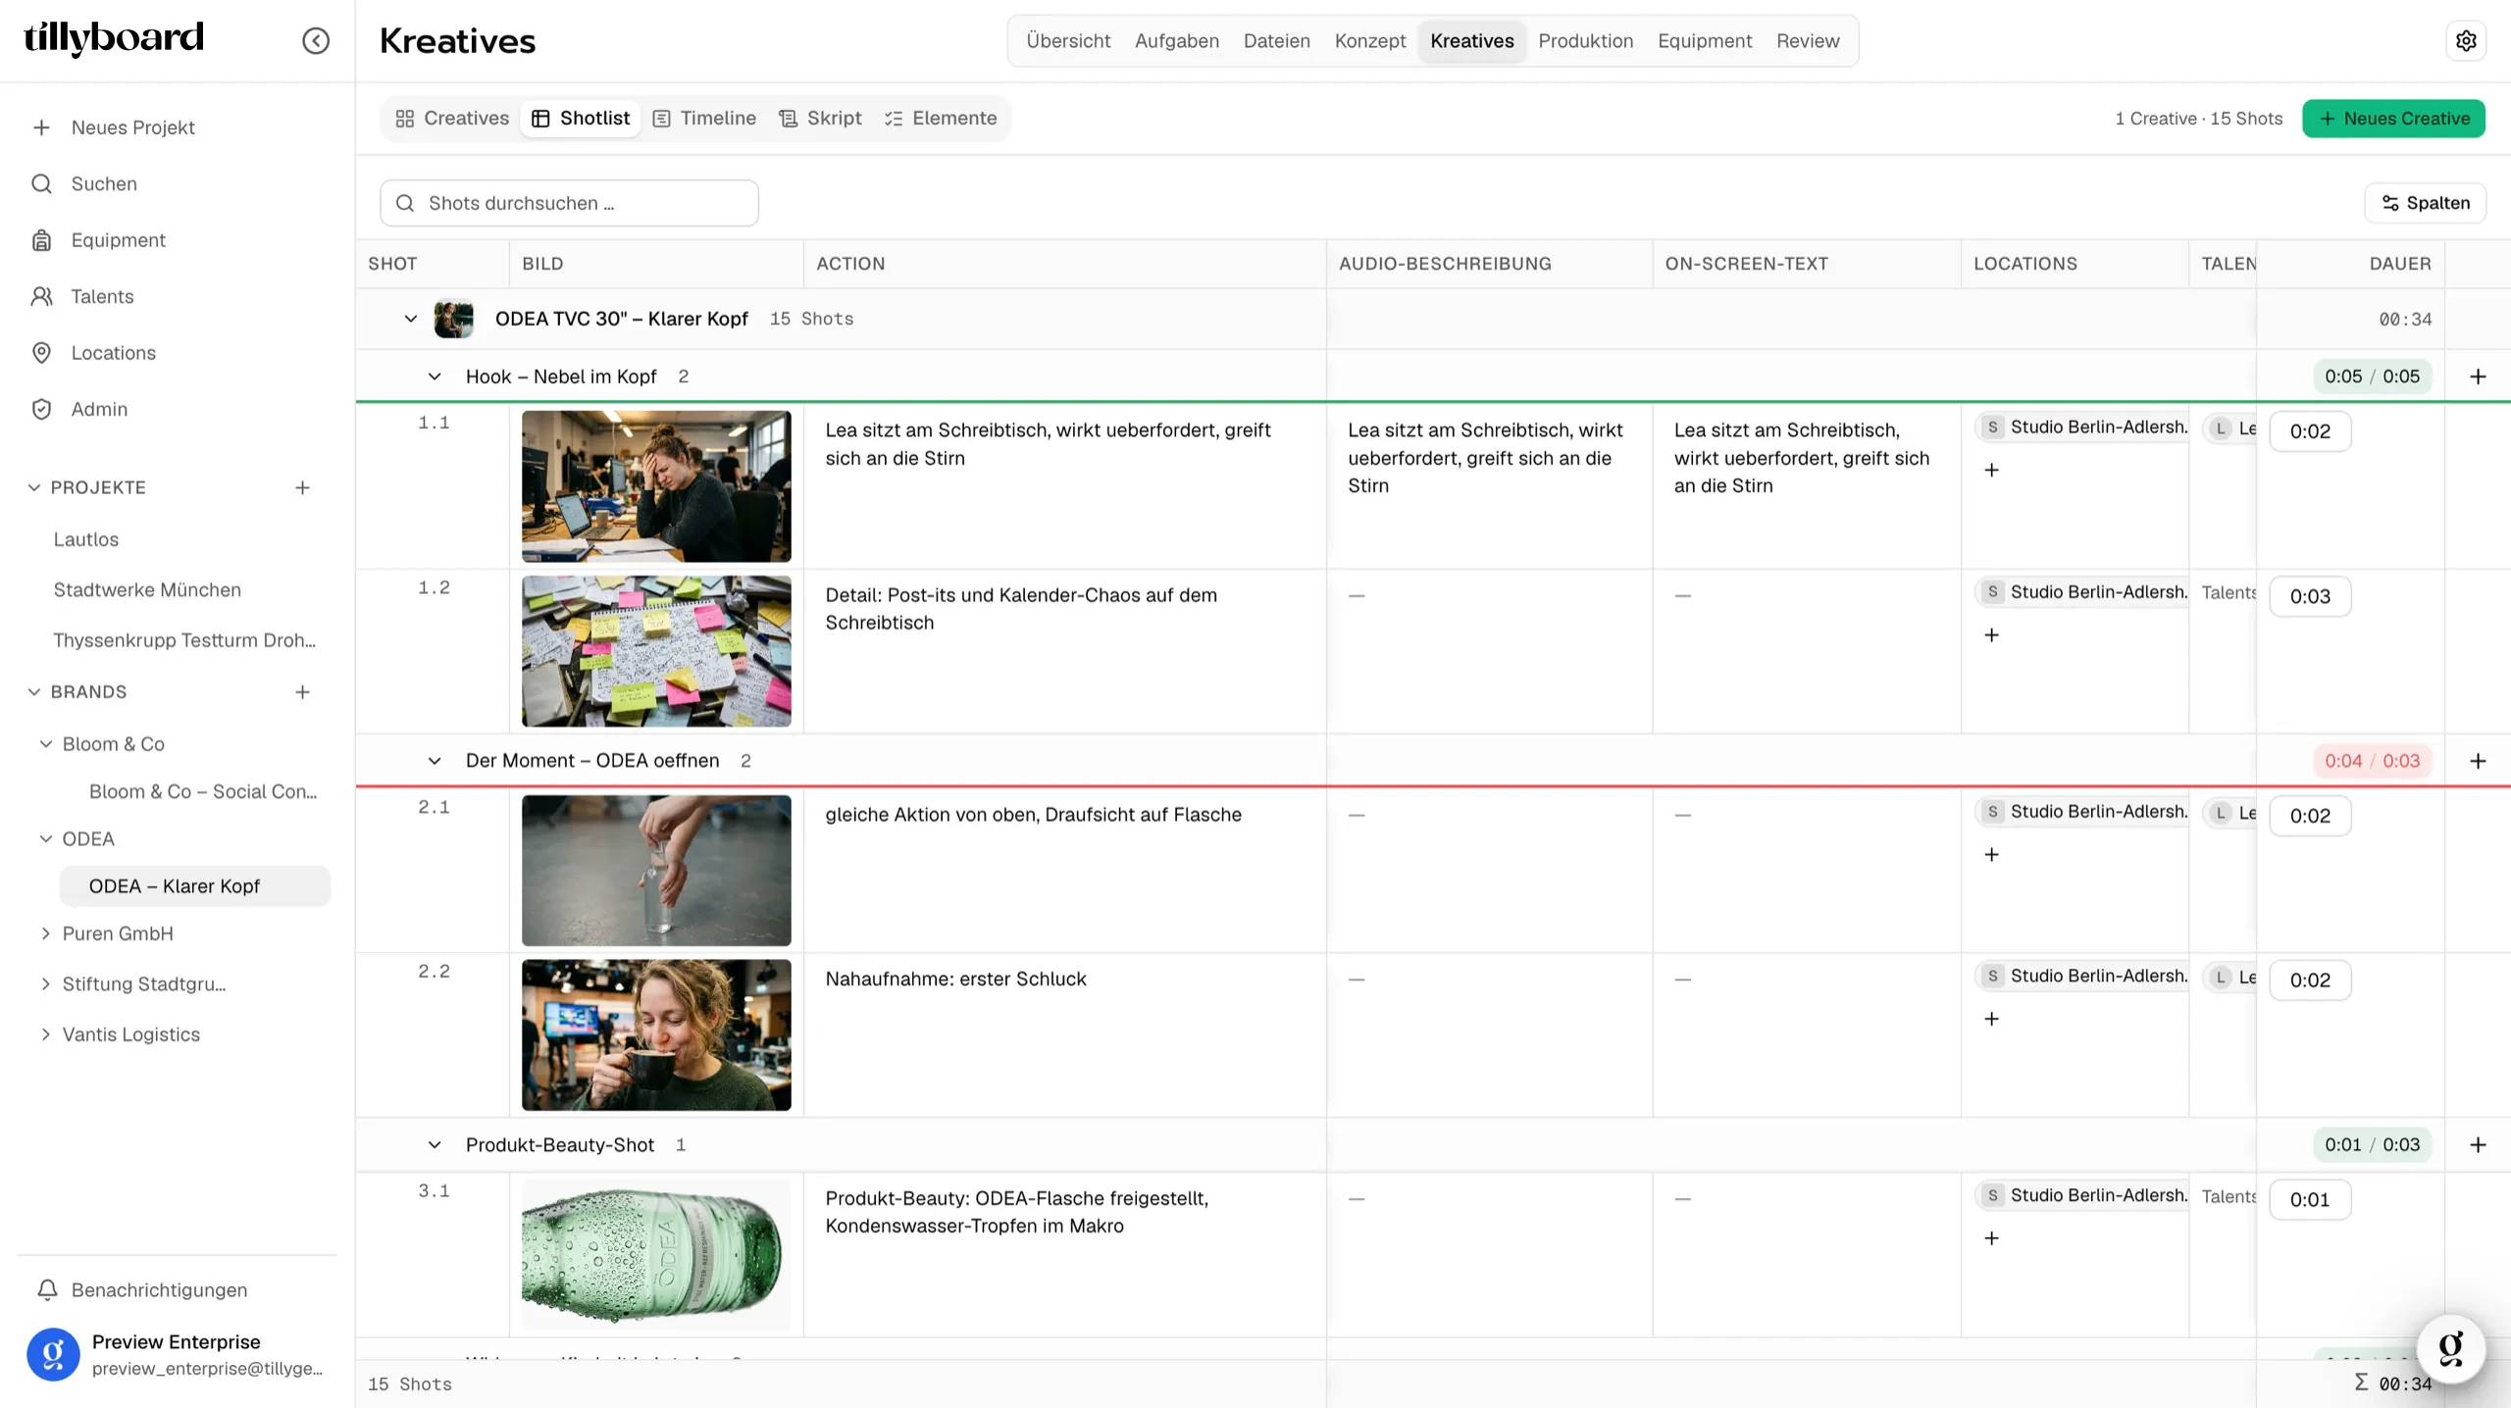This screenshot has width=2511, height=1408.
Task: Switch to Creatives grid view
Action: pos(452,119)
